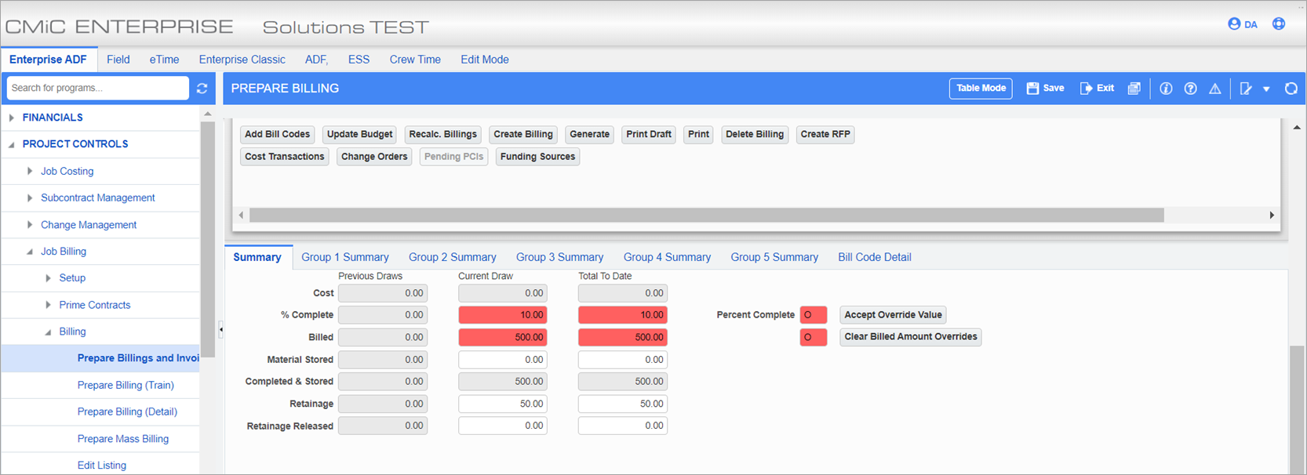Image resolution: width=1307 pixels, height=475 pixels.
Task: Open Prepare Mass Billing in tree
Action: 123,439
